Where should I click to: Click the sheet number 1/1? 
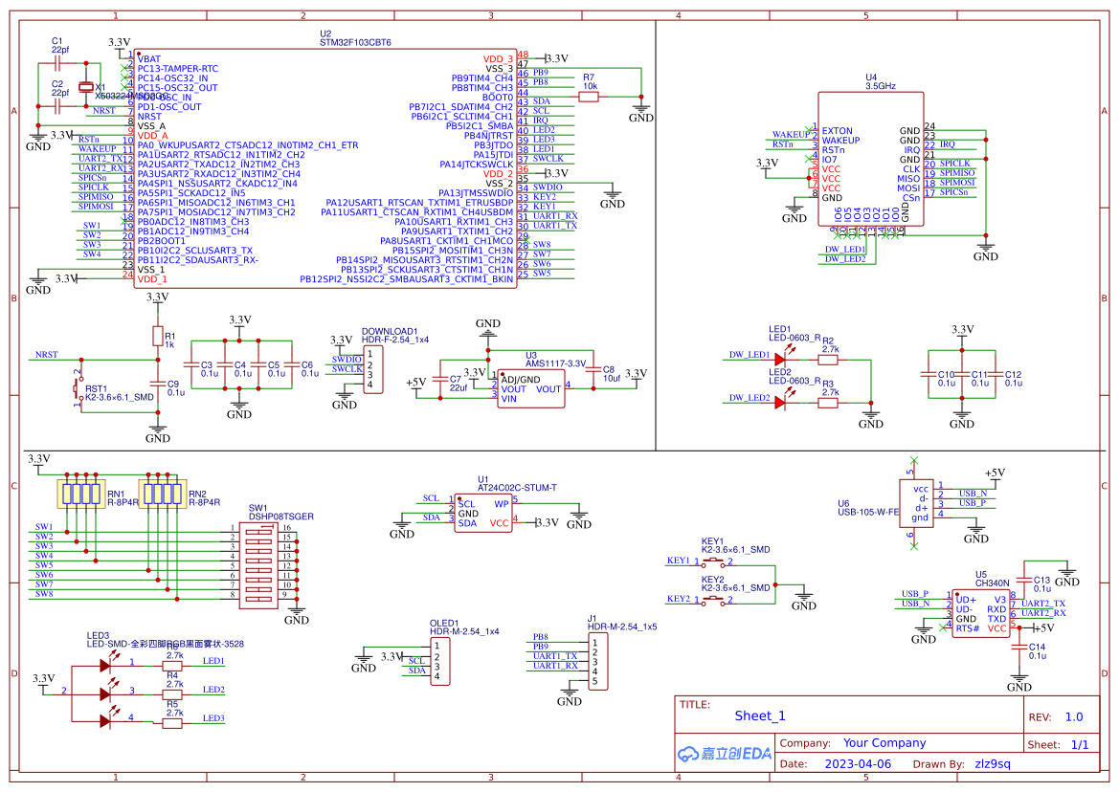(x=1080, y=744)
